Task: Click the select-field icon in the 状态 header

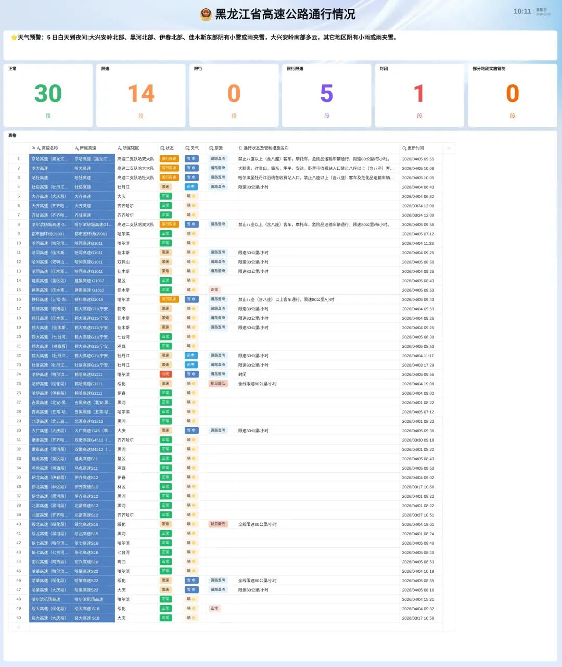Action: click(x=162, y=148)
